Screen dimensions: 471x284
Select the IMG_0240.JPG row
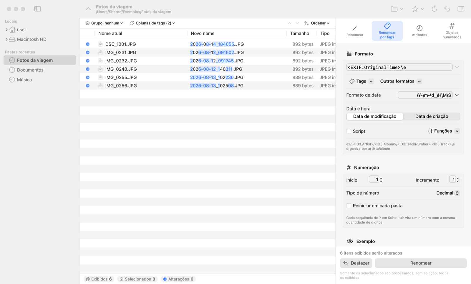208,69
